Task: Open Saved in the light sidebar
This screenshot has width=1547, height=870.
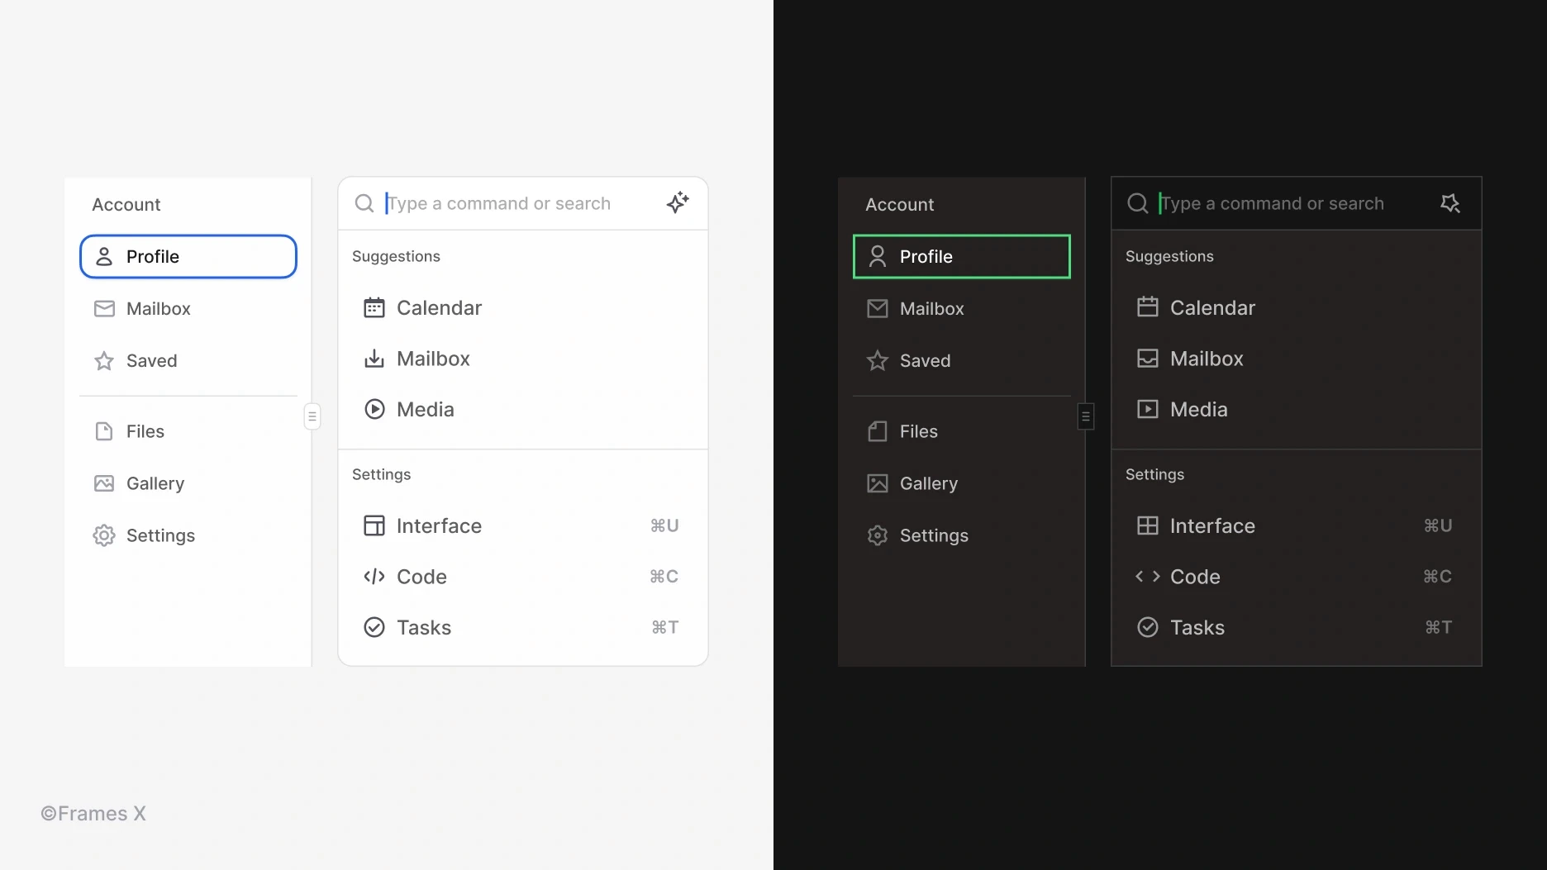Action: [188, 360]
